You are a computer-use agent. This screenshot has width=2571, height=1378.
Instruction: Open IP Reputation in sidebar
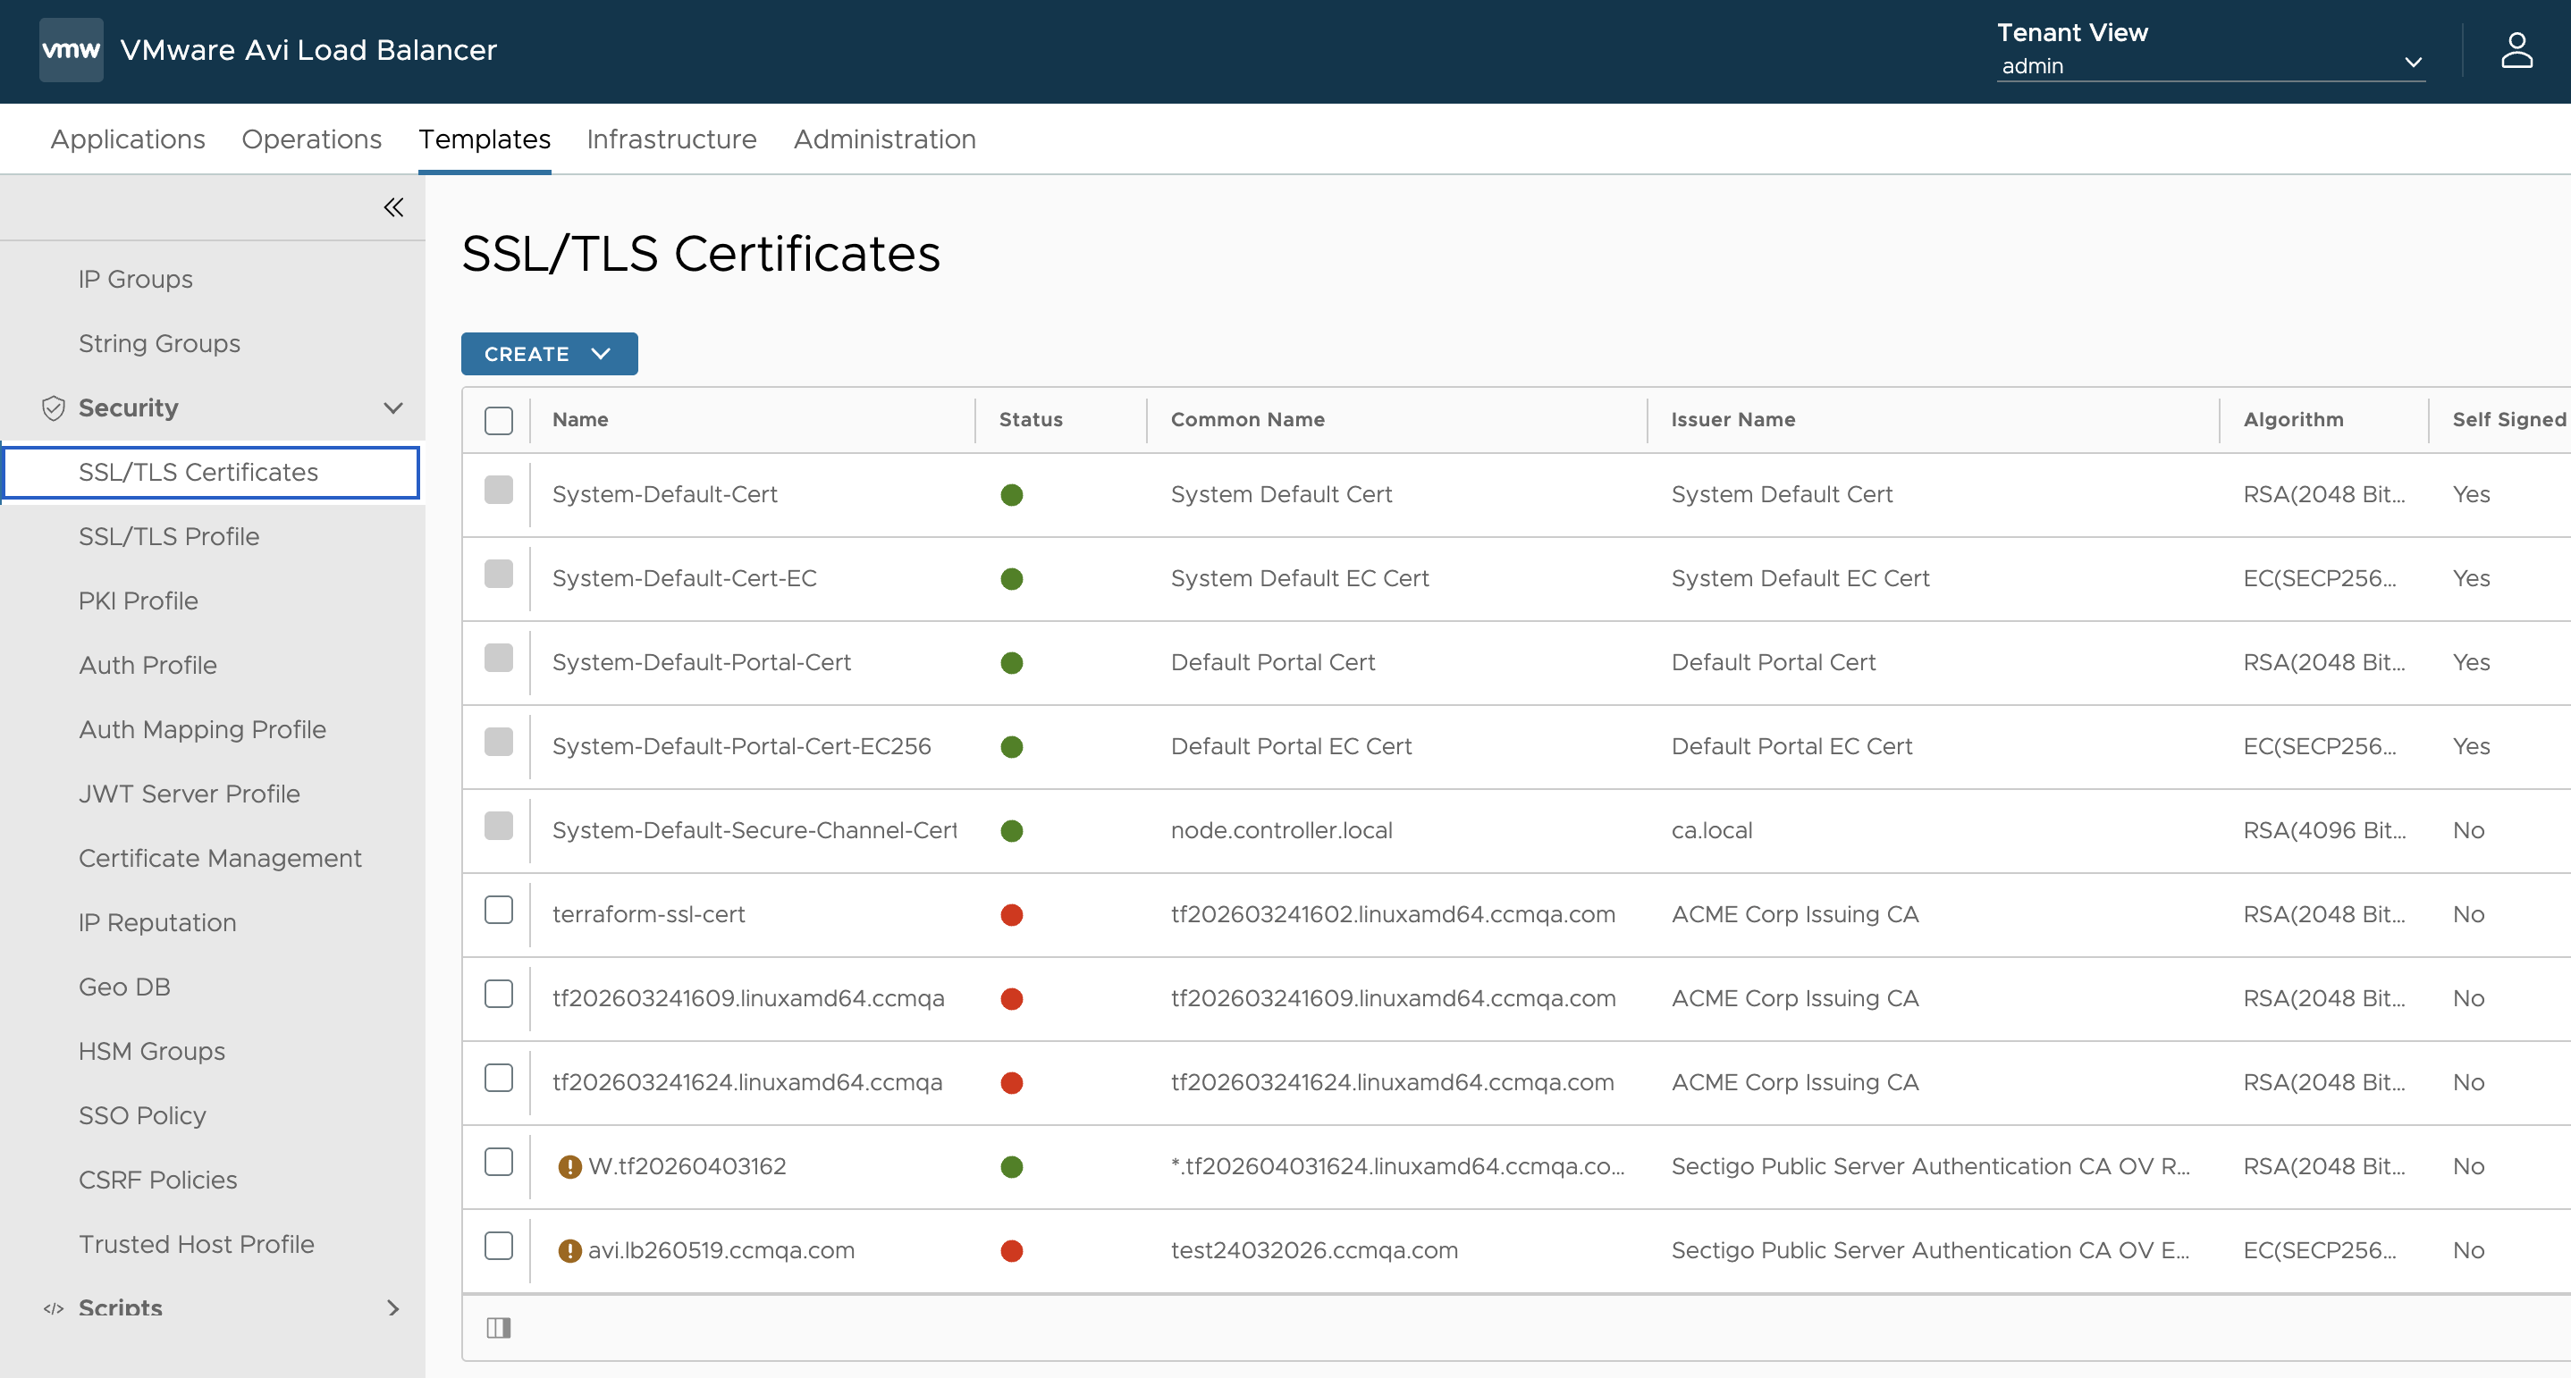157,923
